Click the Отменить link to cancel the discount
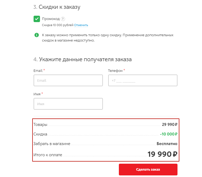 (81, 25)
